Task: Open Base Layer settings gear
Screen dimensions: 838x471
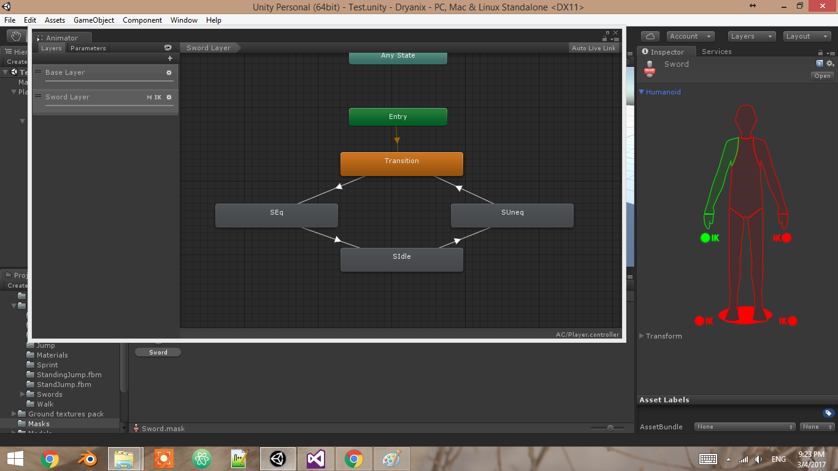Action: tap(169, 72)
